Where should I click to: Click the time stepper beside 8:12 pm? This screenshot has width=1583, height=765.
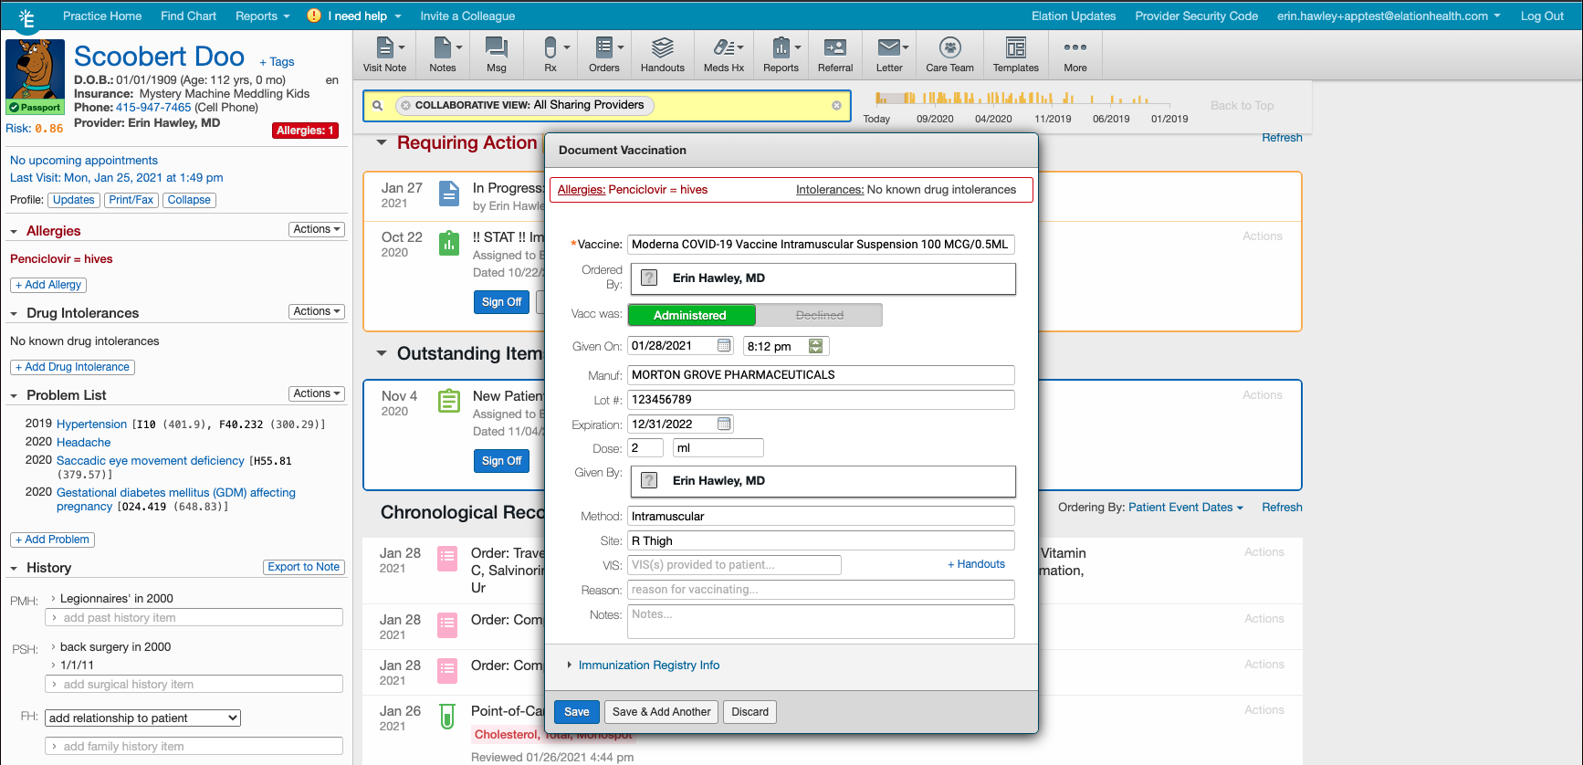coord(816,346)
